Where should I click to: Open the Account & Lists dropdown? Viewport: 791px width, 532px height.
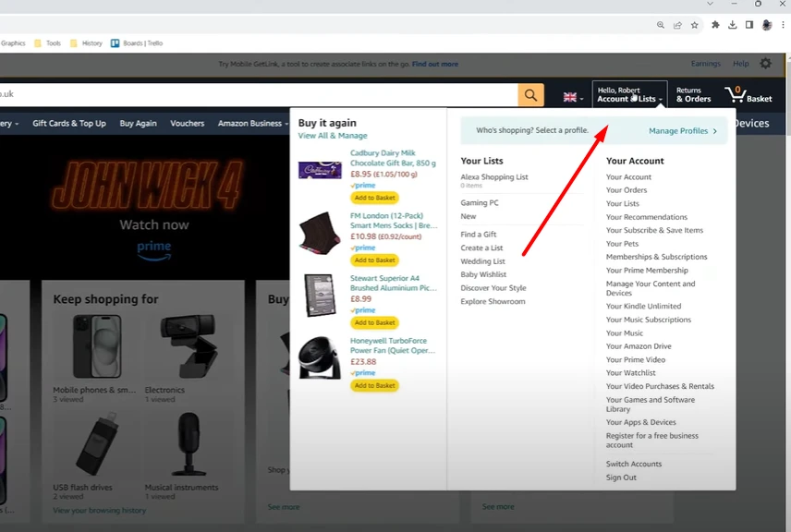point(629,94)
